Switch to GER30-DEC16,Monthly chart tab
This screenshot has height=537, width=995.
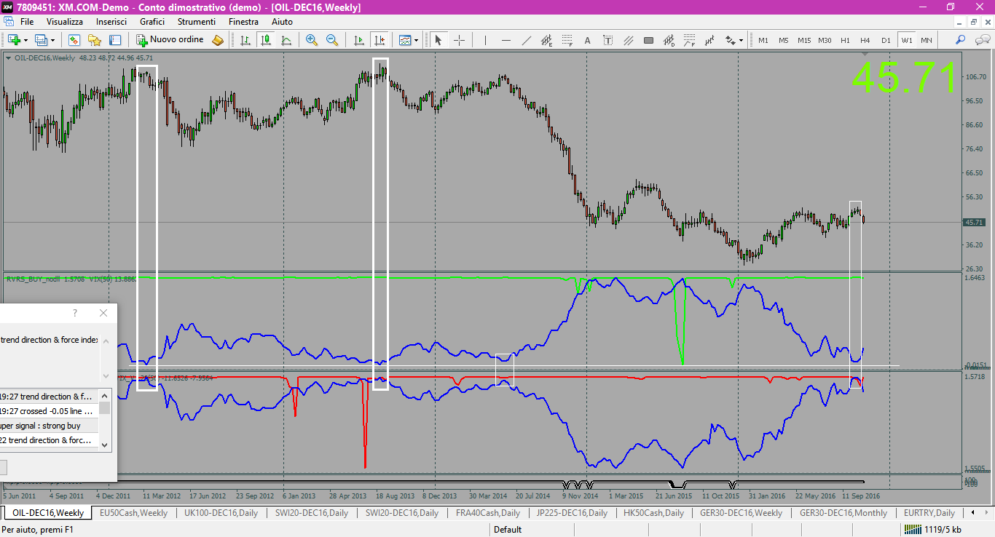[x=843, y=513]
